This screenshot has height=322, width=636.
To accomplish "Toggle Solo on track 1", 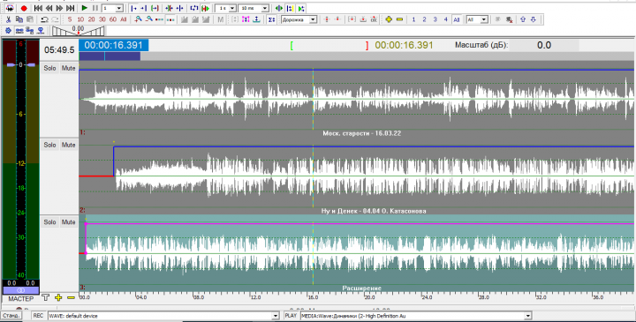I will pyautogui.click(x=49, y=68).
